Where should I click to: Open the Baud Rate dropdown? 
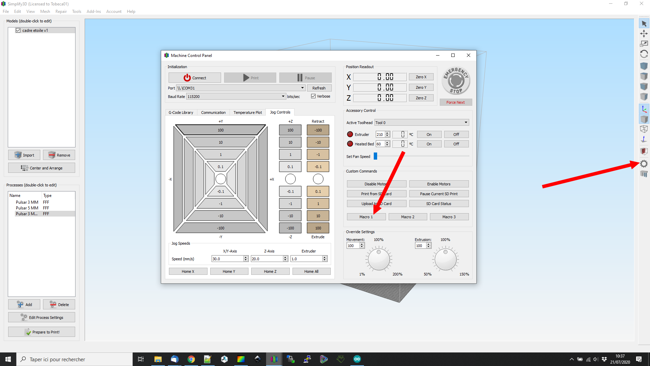click(x=283, y=97)
